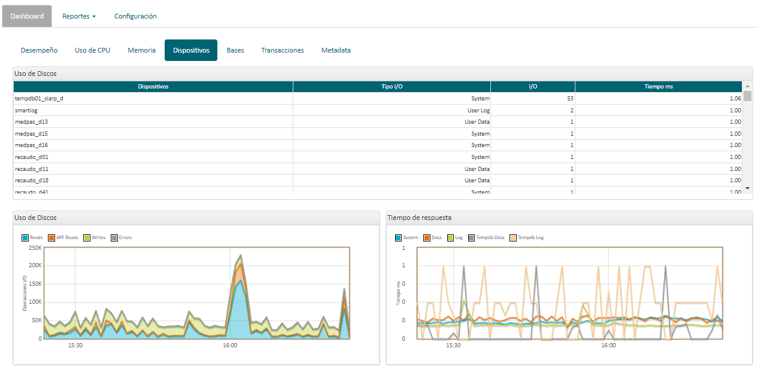
Task: Click the table scrollbar down arrow
Action: [x=747, y=188]
